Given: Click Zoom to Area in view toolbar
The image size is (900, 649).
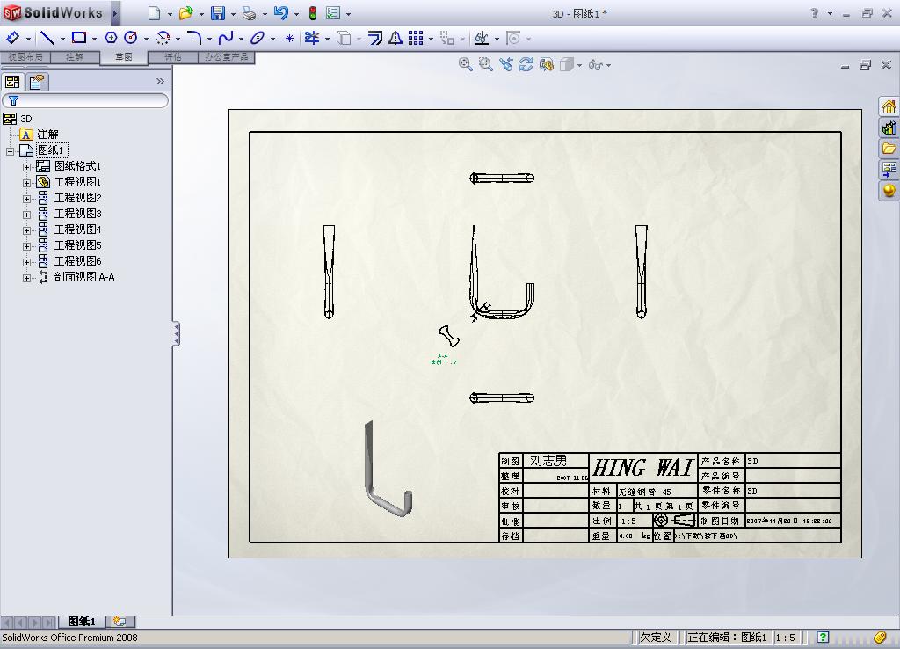Looking at the screenshot, I should [485, 64].
